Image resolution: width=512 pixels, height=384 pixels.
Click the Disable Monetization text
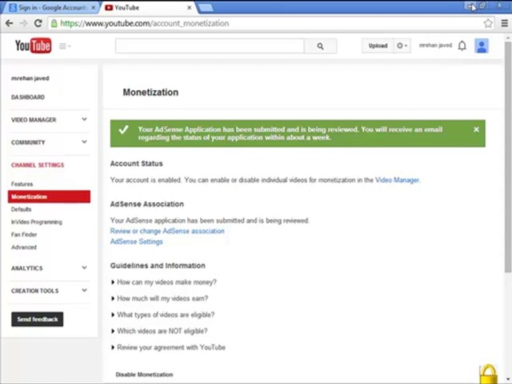tap(144, 374)
